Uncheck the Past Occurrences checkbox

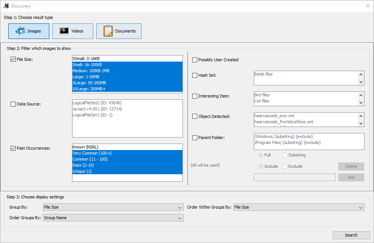tap(13, 148)
